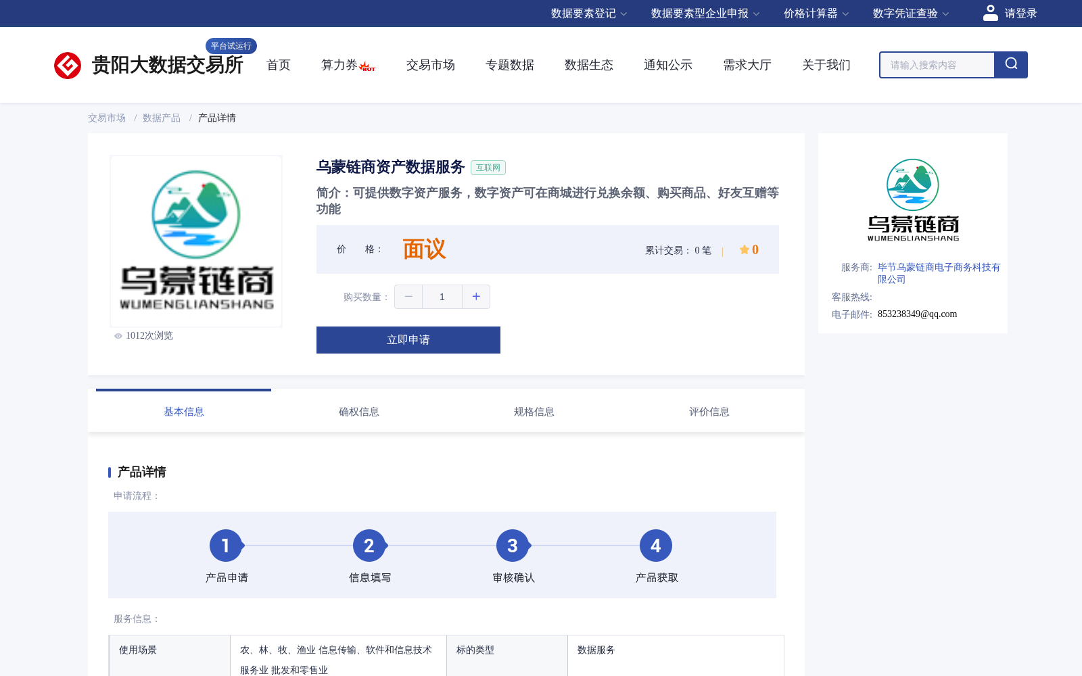Click the eye views icon

[x=118, y=336]
